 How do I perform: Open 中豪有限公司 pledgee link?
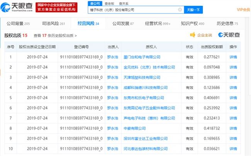(134, 128)
